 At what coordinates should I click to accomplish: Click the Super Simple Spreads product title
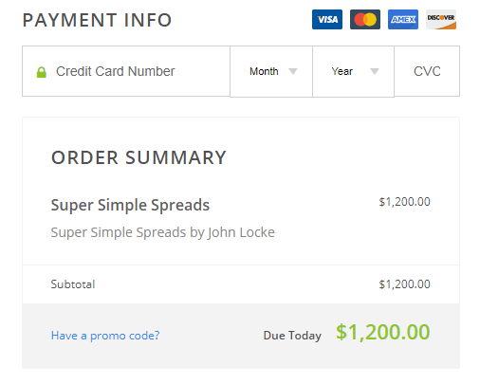[130, 205]
